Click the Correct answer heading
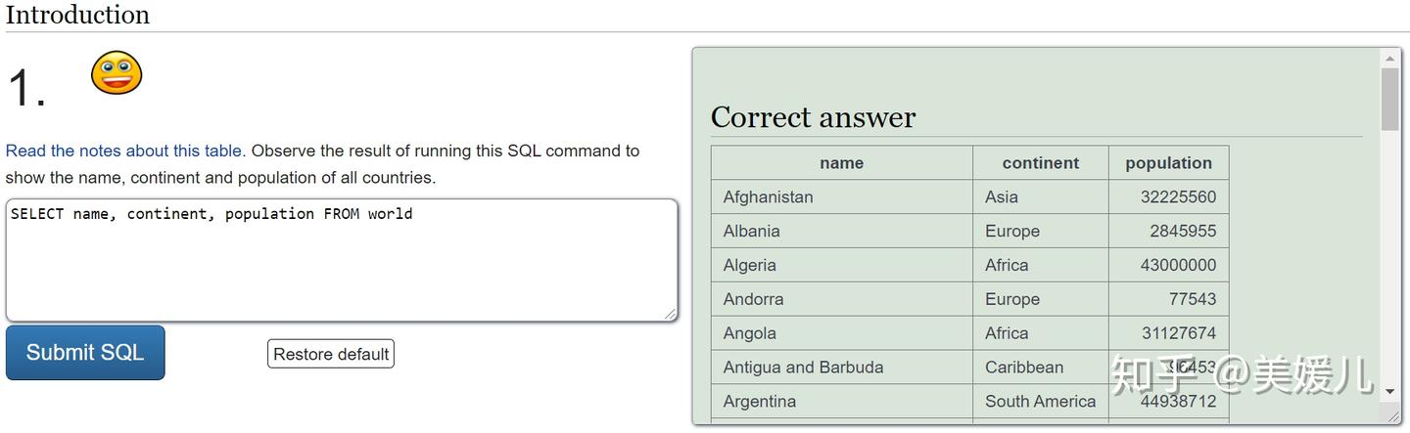The height and width of the screenshot is (433, 1410). pyautogui.click(x=814, y=117)
